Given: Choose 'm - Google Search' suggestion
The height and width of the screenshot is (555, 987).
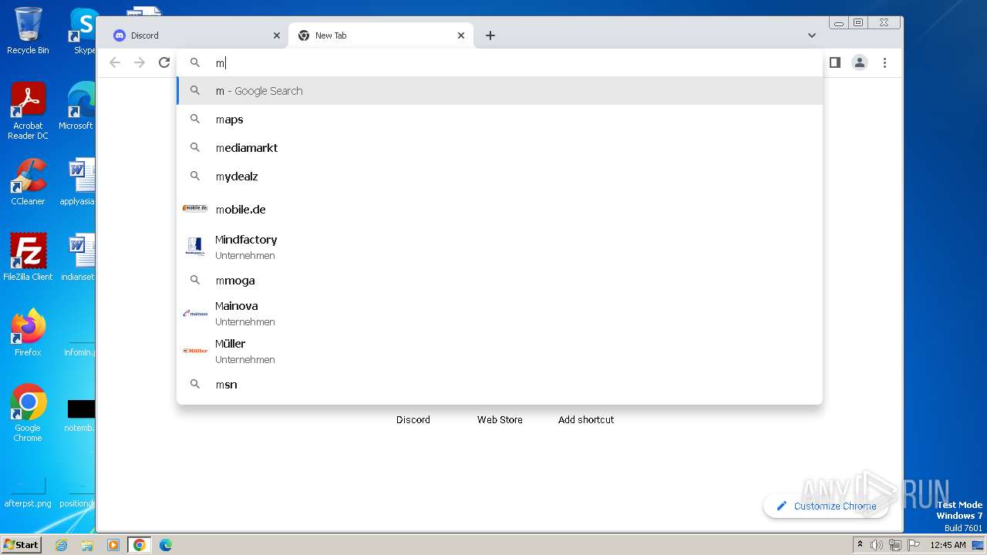Looking at the screenshot, I should pyautogui.click(x=500, y=91).
